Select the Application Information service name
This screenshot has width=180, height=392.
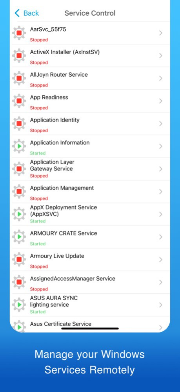pyautogui.click(x=60, y=143)
